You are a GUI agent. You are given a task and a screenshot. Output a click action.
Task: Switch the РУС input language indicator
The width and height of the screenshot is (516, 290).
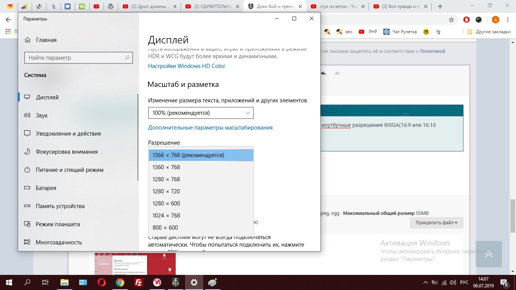(x=464, y=282)
